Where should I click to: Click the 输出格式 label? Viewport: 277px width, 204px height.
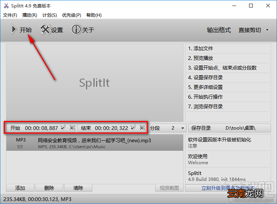pyautogui.click(x=219, y=30)
